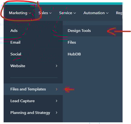Screen dimensions: 131x124
Task: Click the arrow next to Website
Action: pyautogui.click(x=56, y=66)
